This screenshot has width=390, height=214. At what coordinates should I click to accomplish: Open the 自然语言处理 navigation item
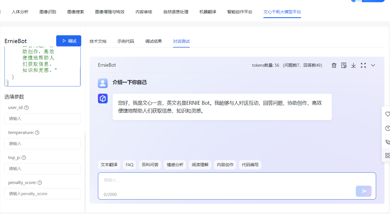pyautogui.click(x=176, y=12)
